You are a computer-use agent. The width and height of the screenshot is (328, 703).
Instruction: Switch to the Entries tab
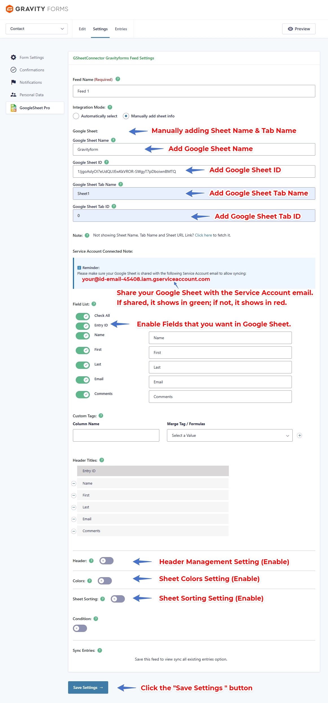click(x=121, y=29)
